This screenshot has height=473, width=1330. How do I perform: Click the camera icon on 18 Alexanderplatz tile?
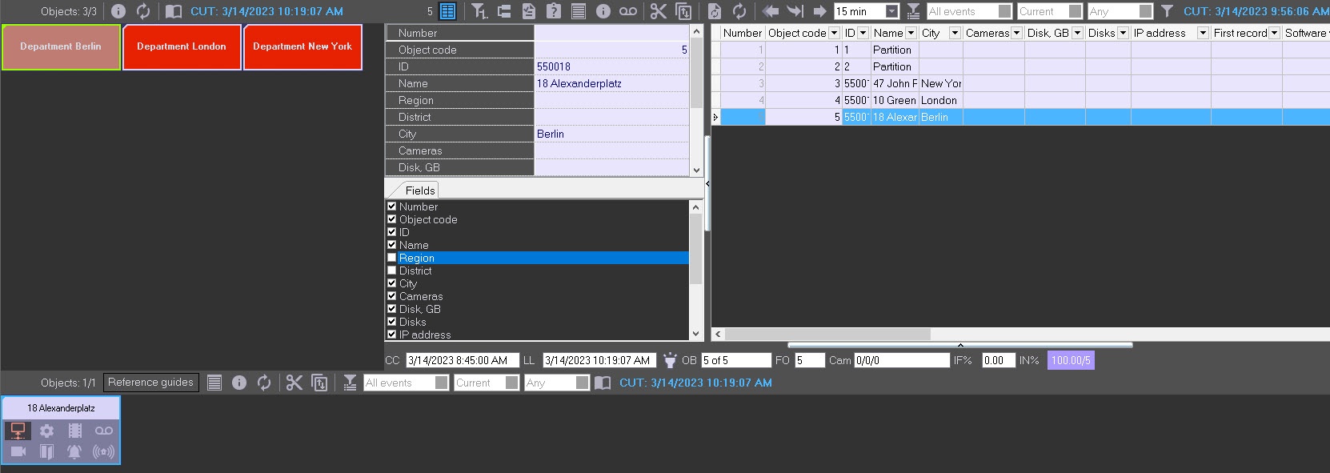[x=18, y=451]
